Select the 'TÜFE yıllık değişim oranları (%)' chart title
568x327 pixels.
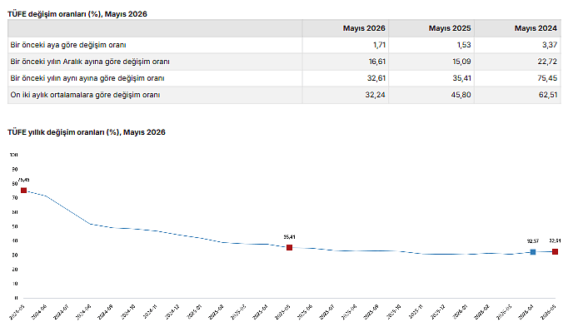click(x=87, y=132)
